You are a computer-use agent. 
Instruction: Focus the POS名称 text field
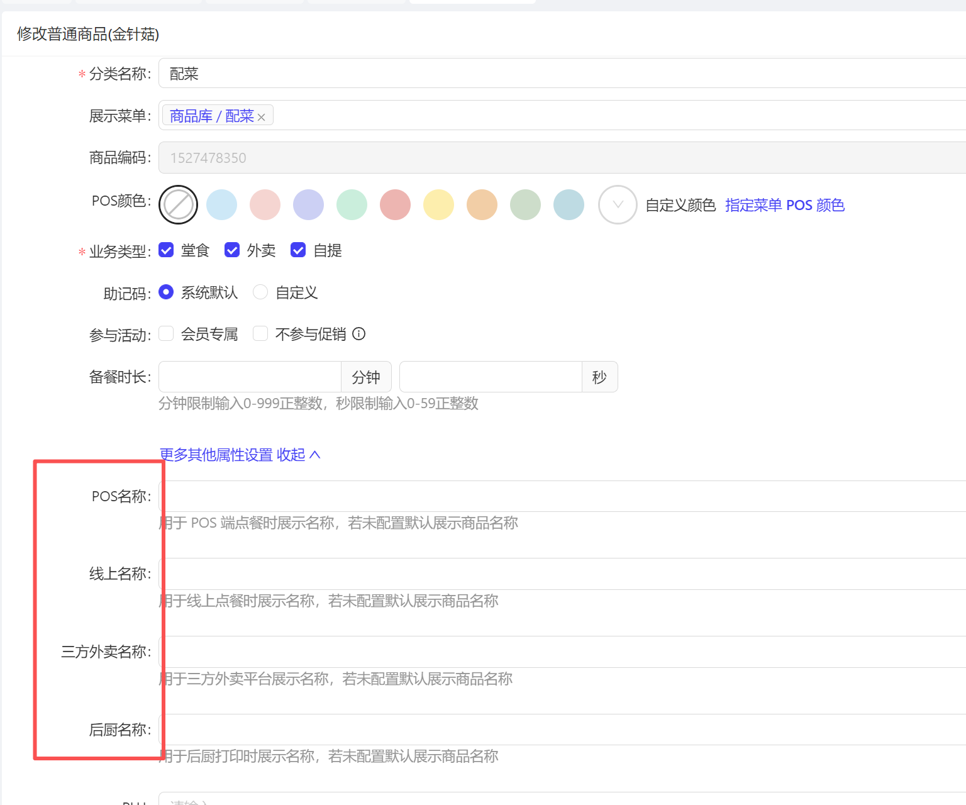point(560,496)
